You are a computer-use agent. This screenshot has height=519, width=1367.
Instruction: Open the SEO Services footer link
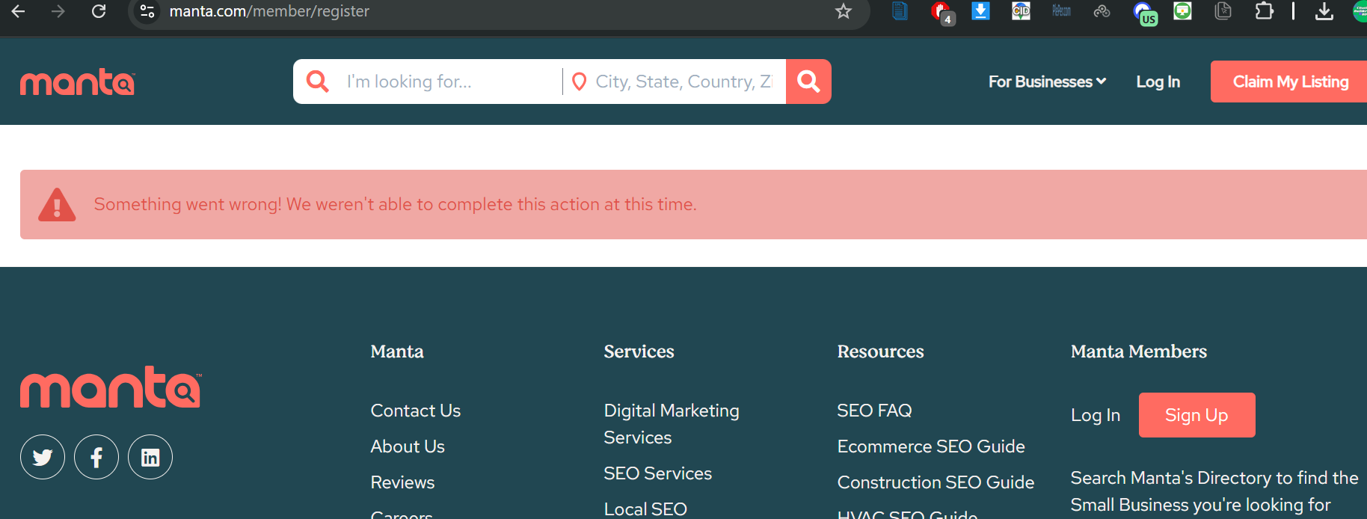658,473
